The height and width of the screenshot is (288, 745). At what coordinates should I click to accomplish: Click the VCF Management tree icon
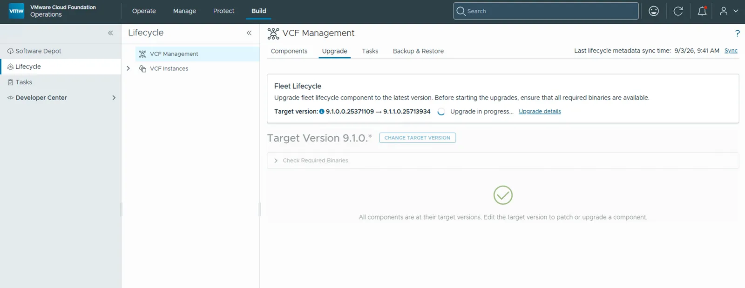point(142,54)
